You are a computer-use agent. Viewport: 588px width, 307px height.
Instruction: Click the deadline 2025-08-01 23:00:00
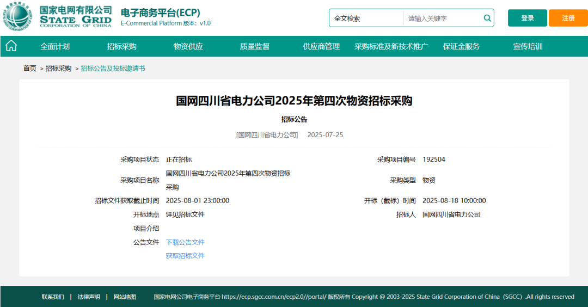click(x=198, y=200)
